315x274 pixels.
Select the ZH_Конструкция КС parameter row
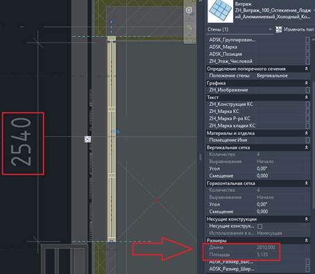click(x=258, y=104)
